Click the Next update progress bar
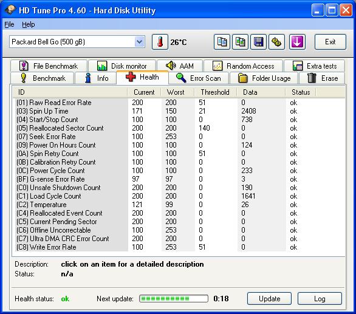Screen dimensions: 356x314 point(174,299)
